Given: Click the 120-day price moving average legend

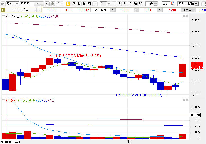Looking at the screenshot, I should tap(55, 16).
